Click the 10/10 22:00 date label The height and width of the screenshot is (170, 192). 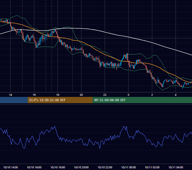(x=105, y=167)
